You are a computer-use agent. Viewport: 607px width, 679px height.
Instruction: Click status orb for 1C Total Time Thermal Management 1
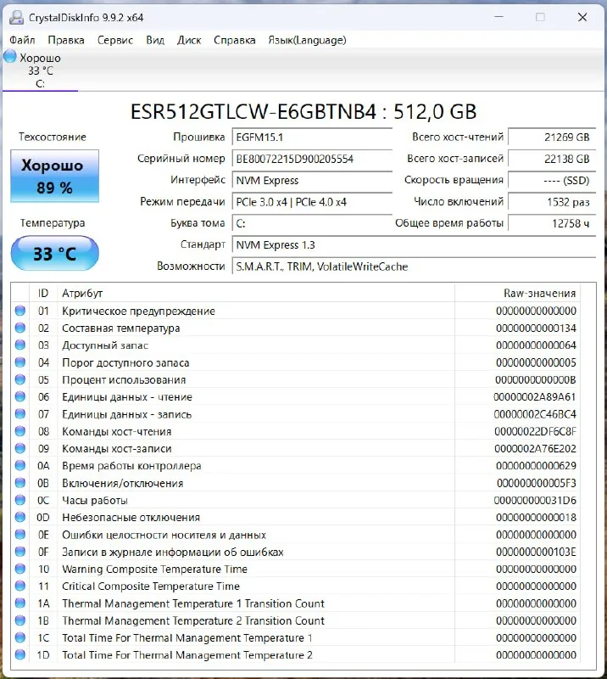(x=19, y=637)
